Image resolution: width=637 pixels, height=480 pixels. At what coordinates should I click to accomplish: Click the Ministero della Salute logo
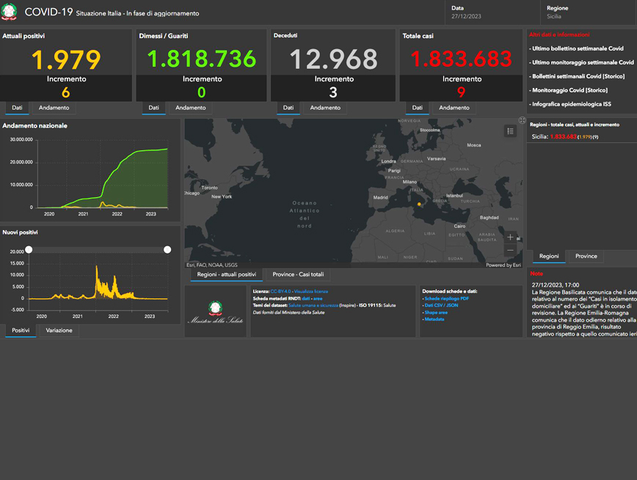point(215,311)
